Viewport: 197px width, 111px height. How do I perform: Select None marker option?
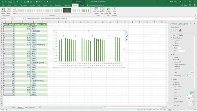tap(174, 43)
